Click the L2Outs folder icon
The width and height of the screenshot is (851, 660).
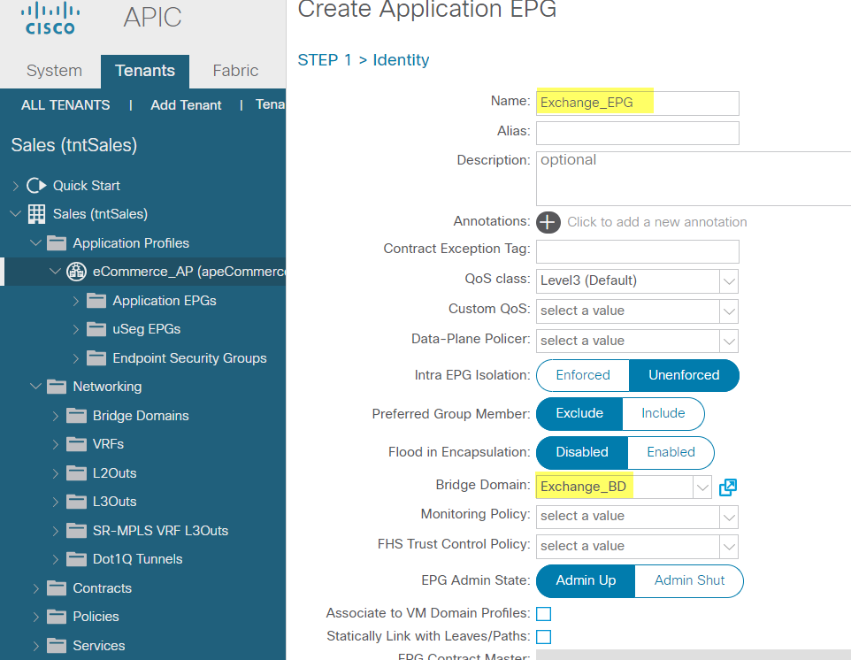pos(77,473)
